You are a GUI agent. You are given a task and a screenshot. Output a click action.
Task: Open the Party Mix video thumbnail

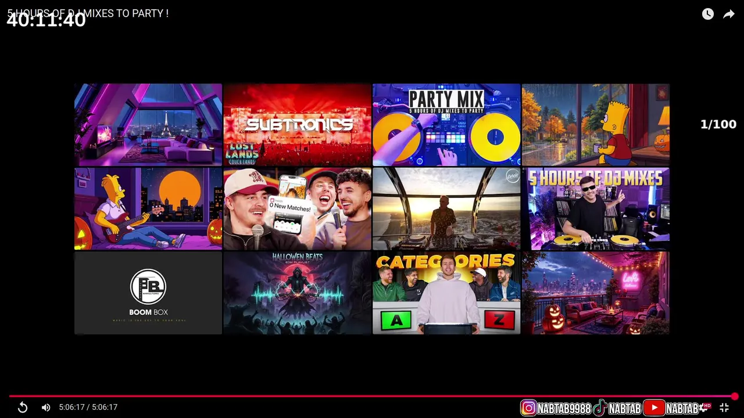(446, 125)
